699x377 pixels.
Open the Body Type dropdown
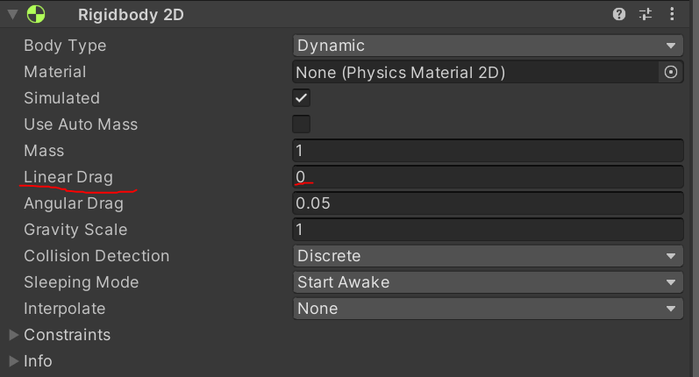[487, 46]
